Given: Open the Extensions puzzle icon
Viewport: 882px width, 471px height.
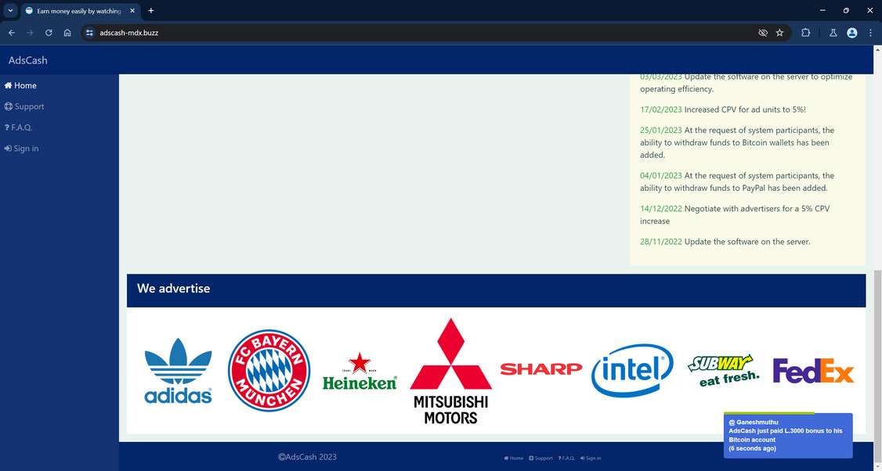Looking at the screenshot, I should (805, 33).
